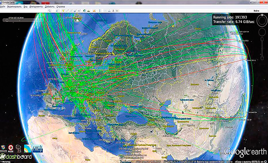This screenshot has width=268, height=163.
Task: Click the eye altitude 8078.01 км status
Action: tap(250, 161)
